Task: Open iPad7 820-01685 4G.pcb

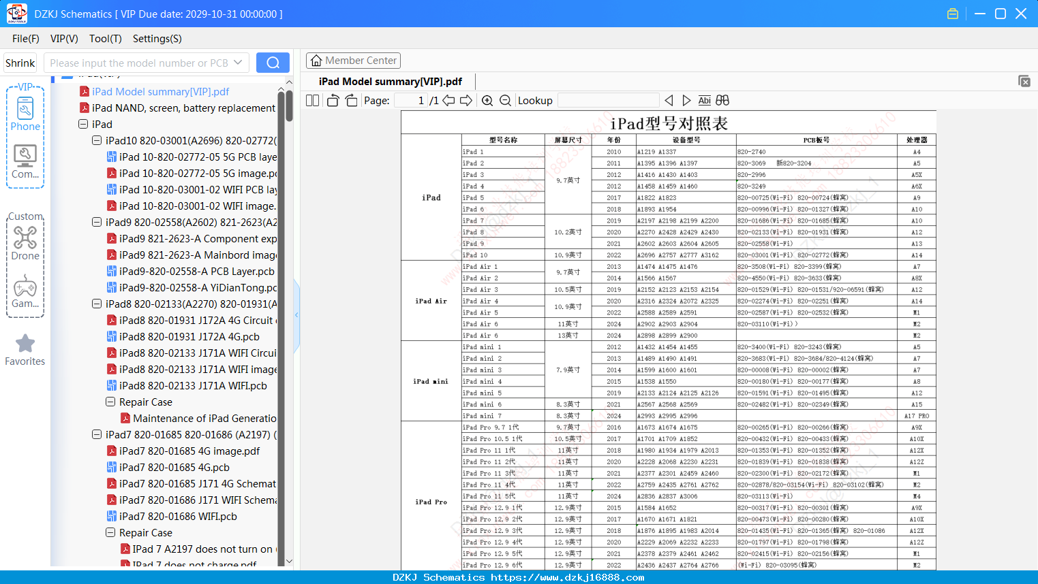Action: (x=174, y=468)
